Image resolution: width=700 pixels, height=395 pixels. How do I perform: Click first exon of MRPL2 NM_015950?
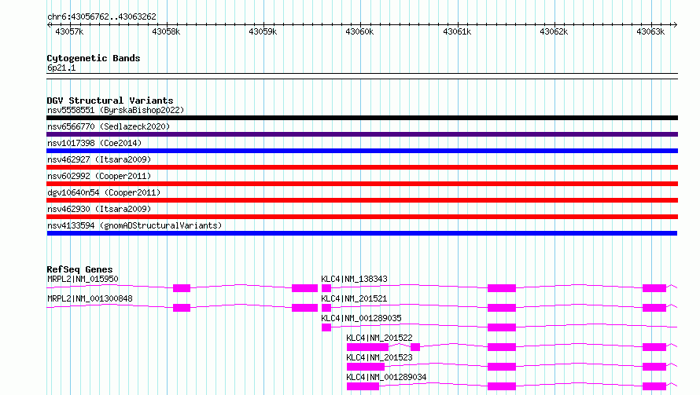point(182,288)
